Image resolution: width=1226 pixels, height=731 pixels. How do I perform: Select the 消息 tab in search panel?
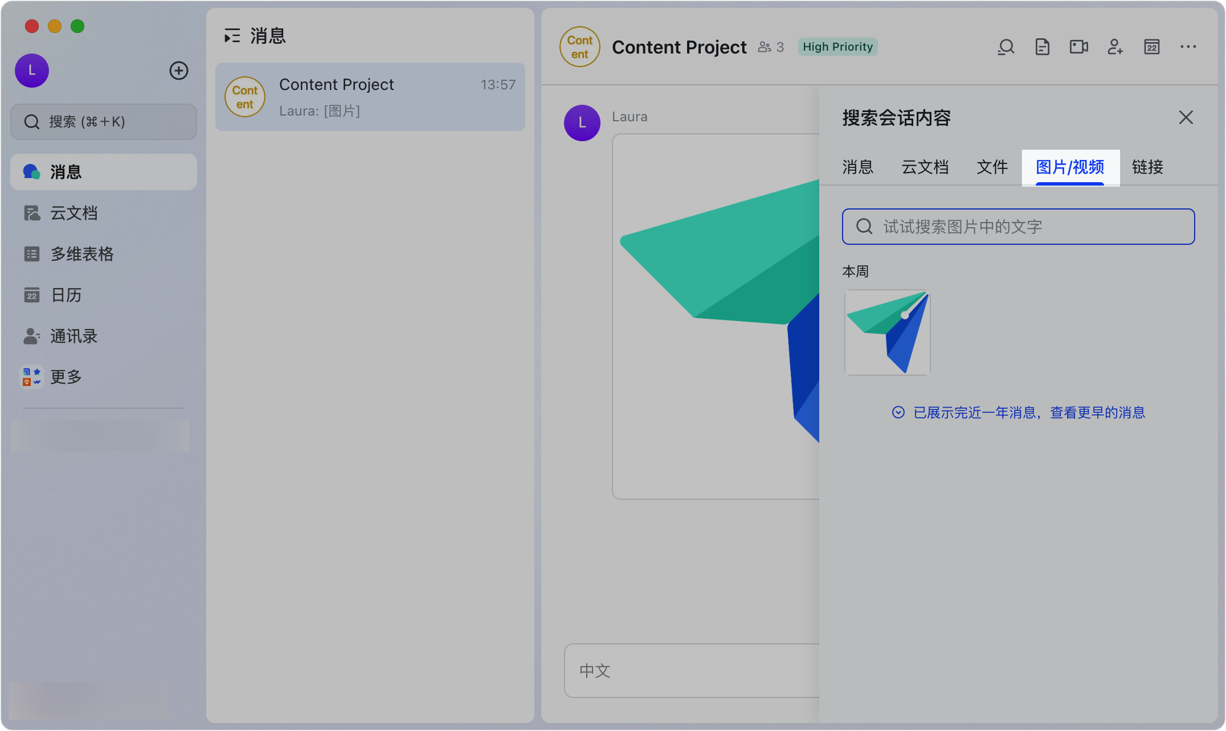[857, 167]
